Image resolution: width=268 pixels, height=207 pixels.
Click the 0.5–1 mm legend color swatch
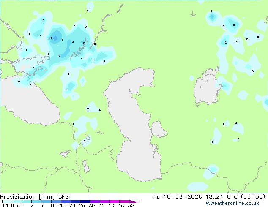pos(17,202)
